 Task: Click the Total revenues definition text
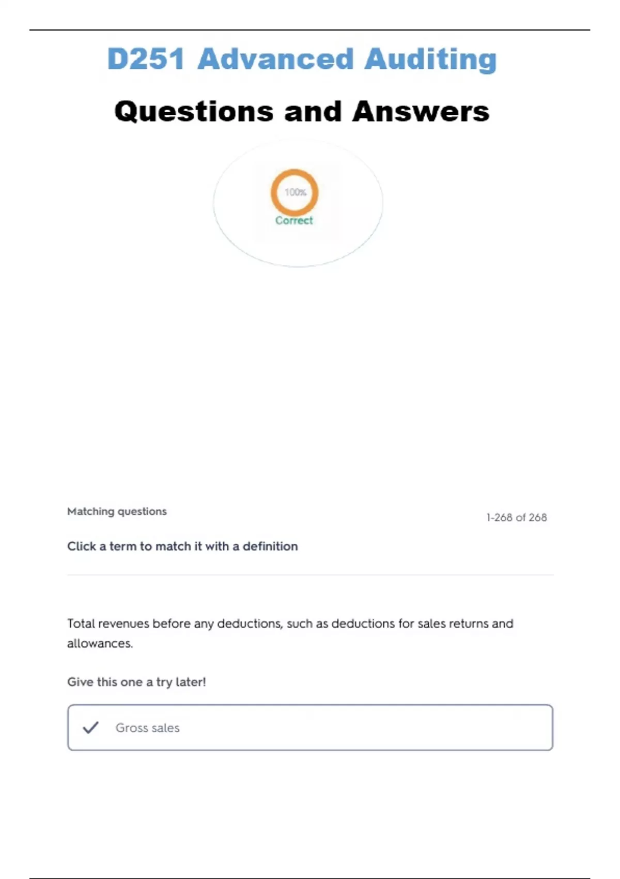(290, 633)
